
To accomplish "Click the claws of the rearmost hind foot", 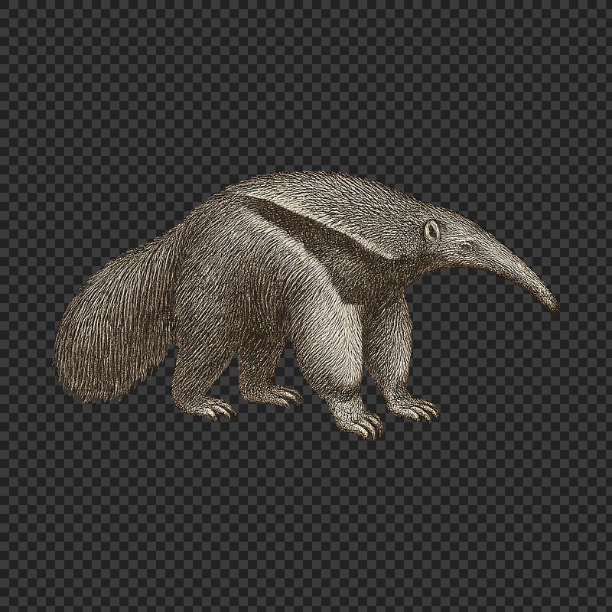I will (x=218, y=409).
